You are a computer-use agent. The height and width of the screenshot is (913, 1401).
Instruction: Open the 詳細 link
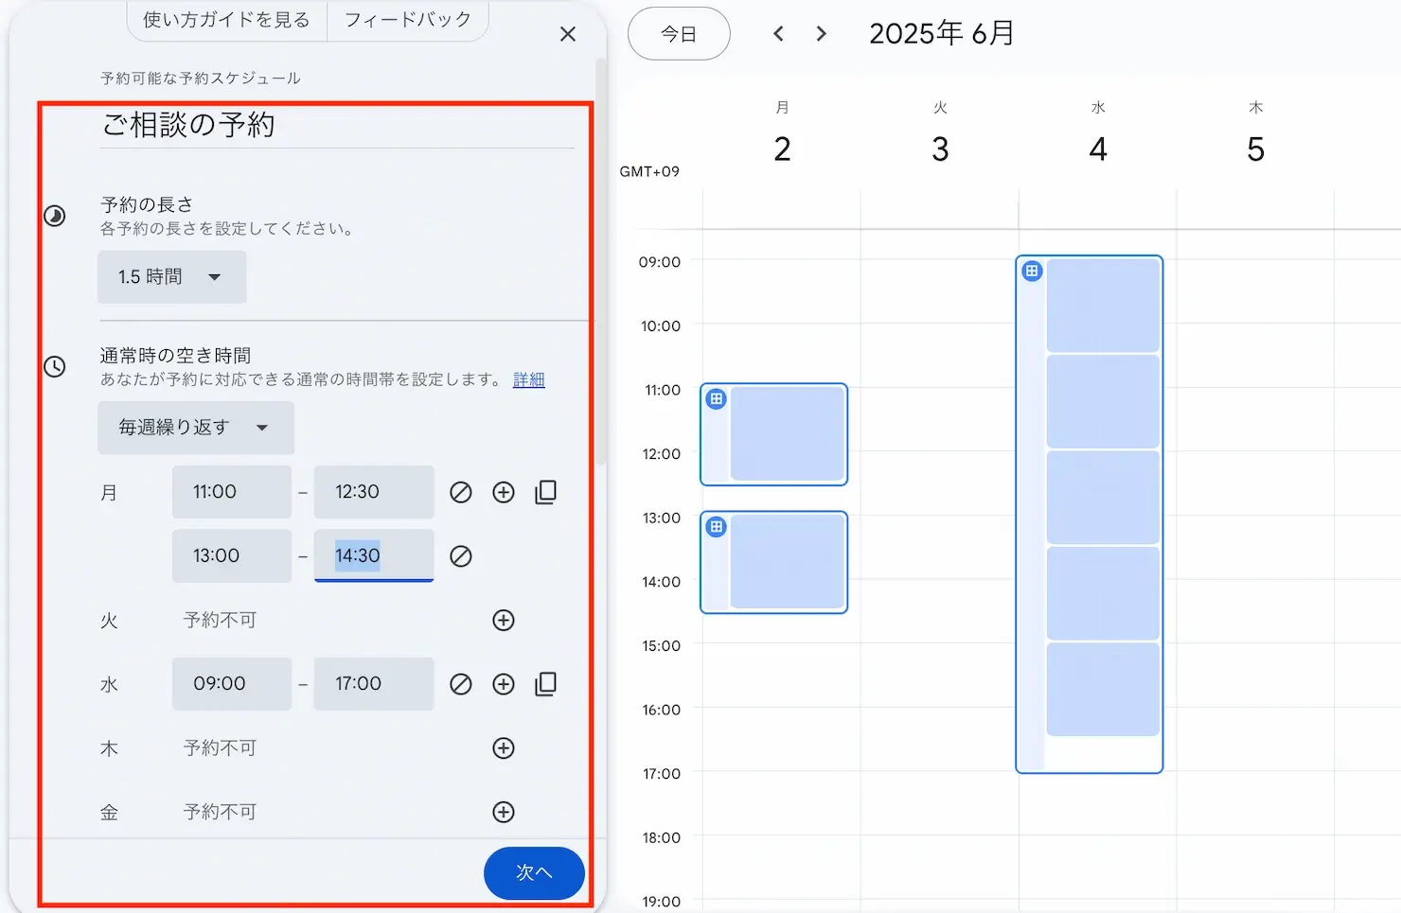(528, 379)
